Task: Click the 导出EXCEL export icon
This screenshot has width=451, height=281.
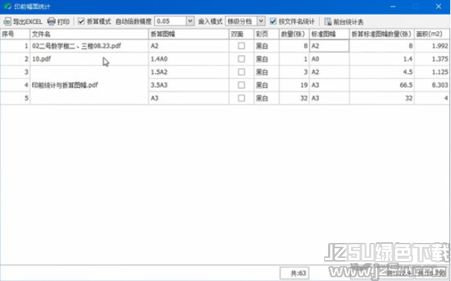Action: [7, 22]
